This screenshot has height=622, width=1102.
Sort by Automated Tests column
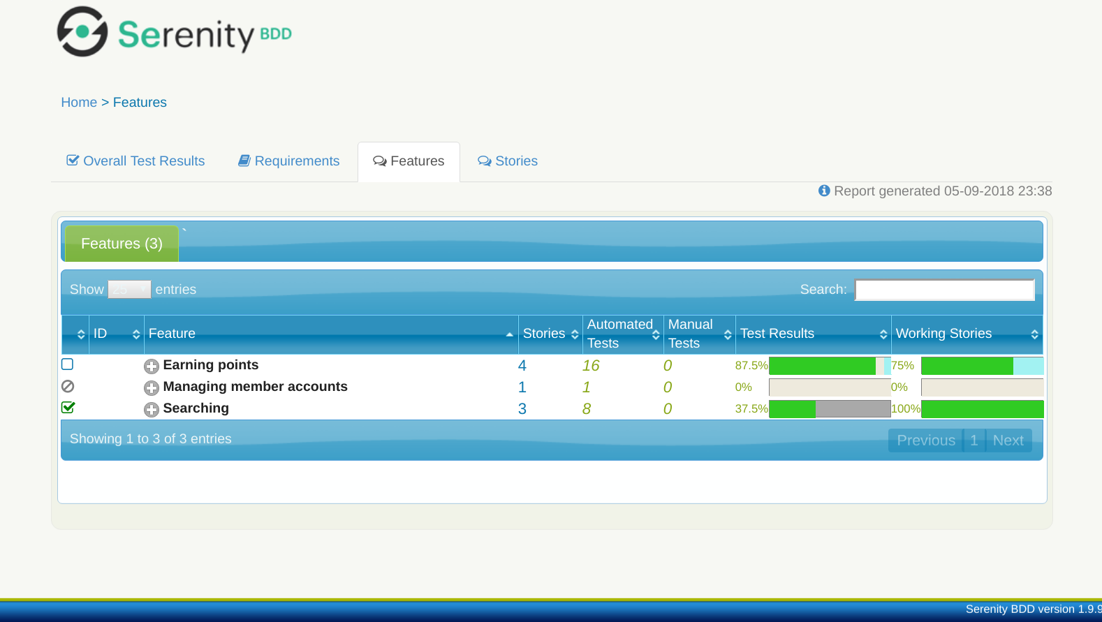[x=623, y=334]
